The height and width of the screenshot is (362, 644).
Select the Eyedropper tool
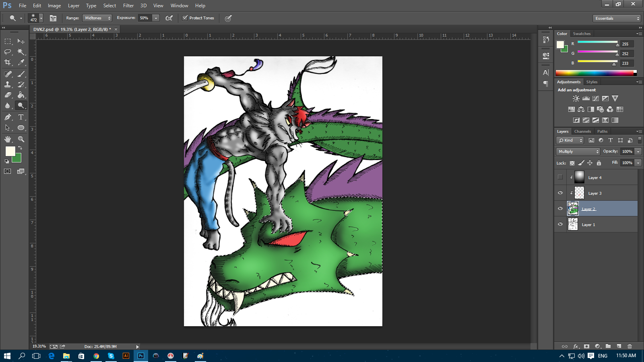(21, 62)
